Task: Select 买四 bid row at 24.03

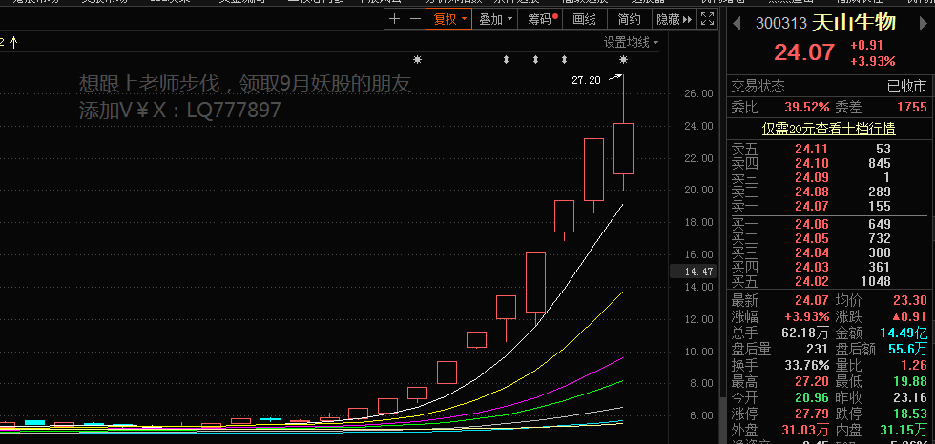Action: coord(829,267)
